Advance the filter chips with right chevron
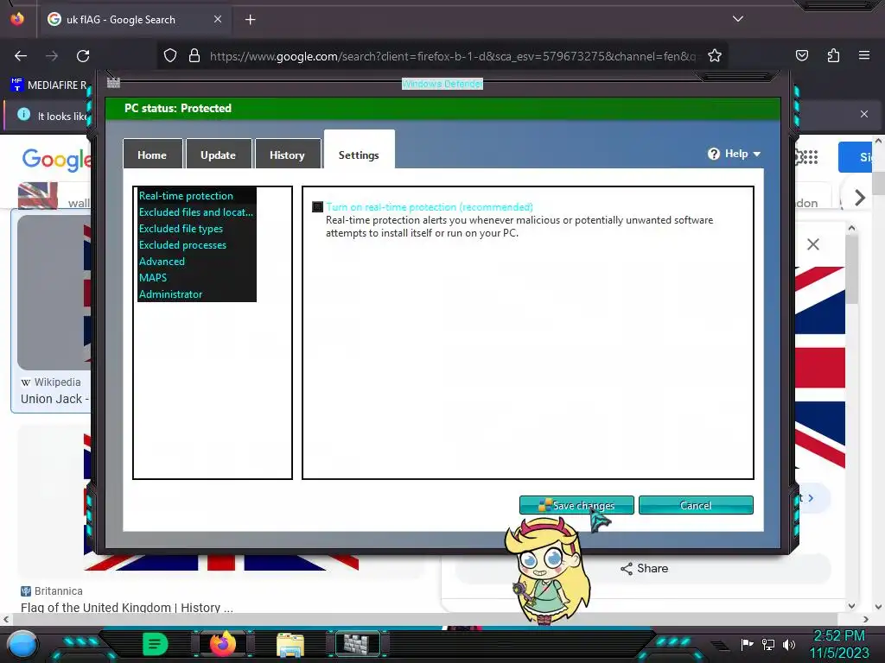 point(860,198)
